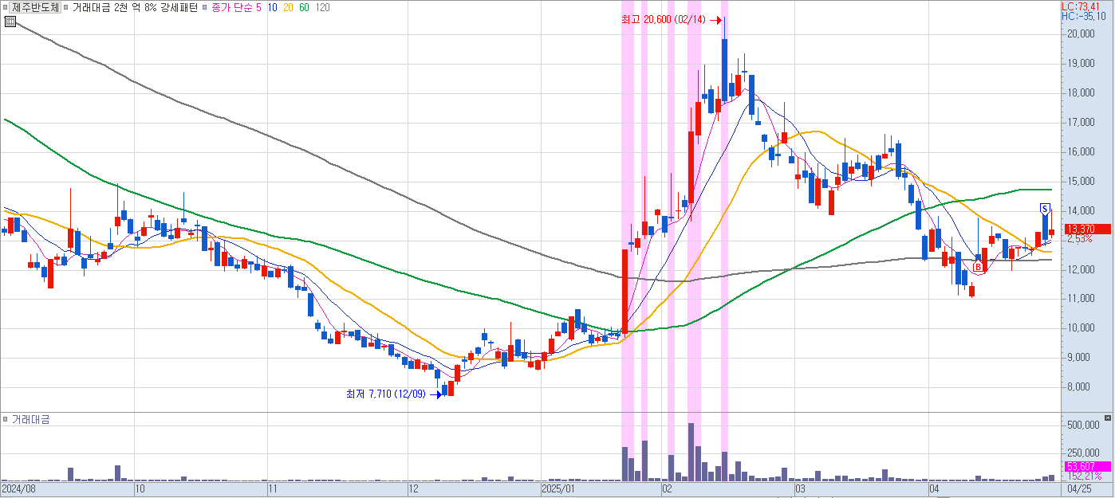
Task: Click the blue 10 moving average legend
Action: (273, 7)
